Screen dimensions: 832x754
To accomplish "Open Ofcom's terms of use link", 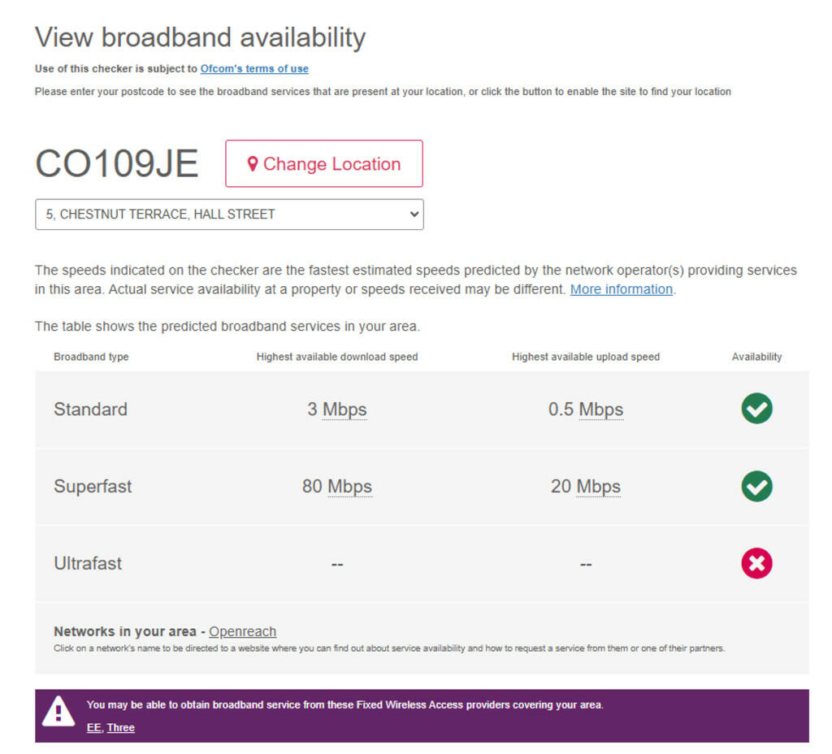I will pos(254,69).
